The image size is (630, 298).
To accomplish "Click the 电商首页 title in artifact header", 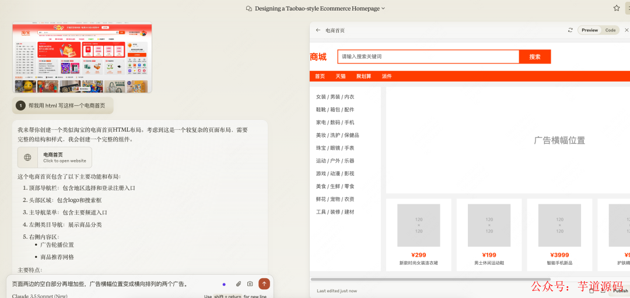I will pyautogui.click(x=335, y=30).
